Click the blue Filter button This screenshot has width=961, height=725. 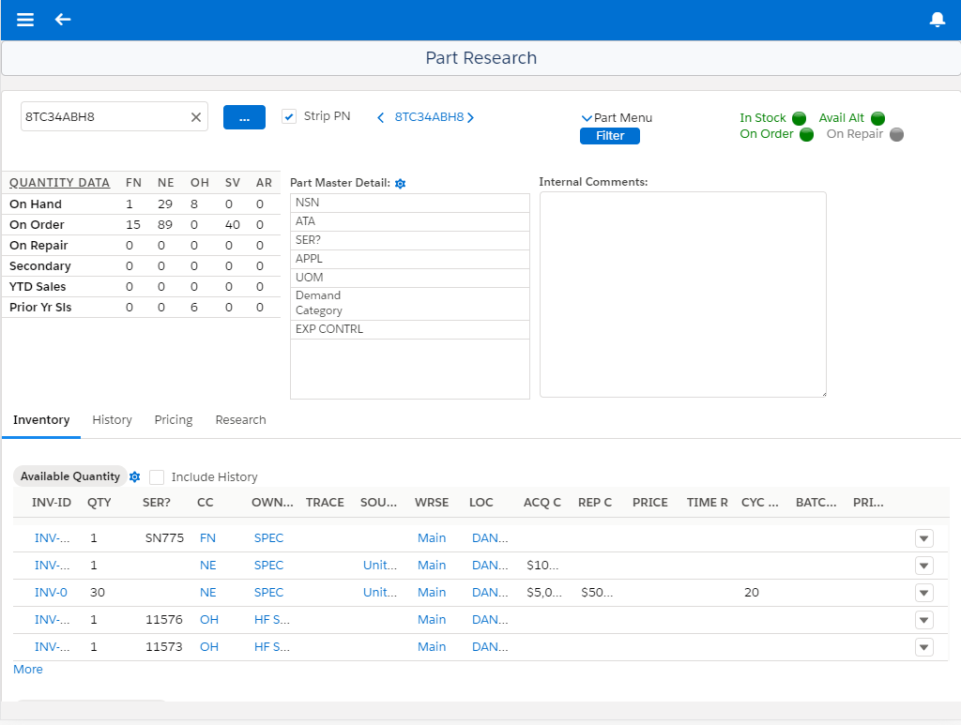609,135
